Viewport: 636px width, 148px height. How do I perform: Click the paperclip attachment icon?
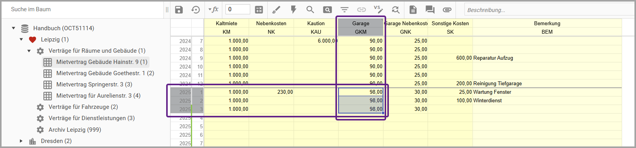click(x=447, y=10)
